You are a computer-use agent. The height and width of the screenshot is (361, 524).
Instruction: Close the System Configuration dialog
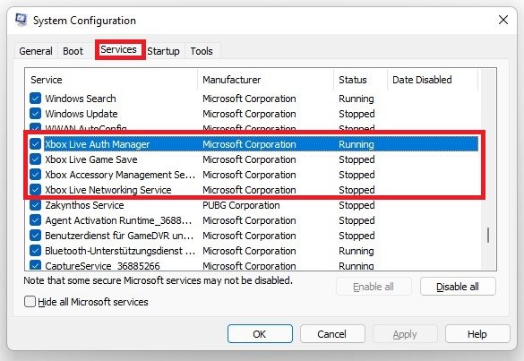(503, 20)
